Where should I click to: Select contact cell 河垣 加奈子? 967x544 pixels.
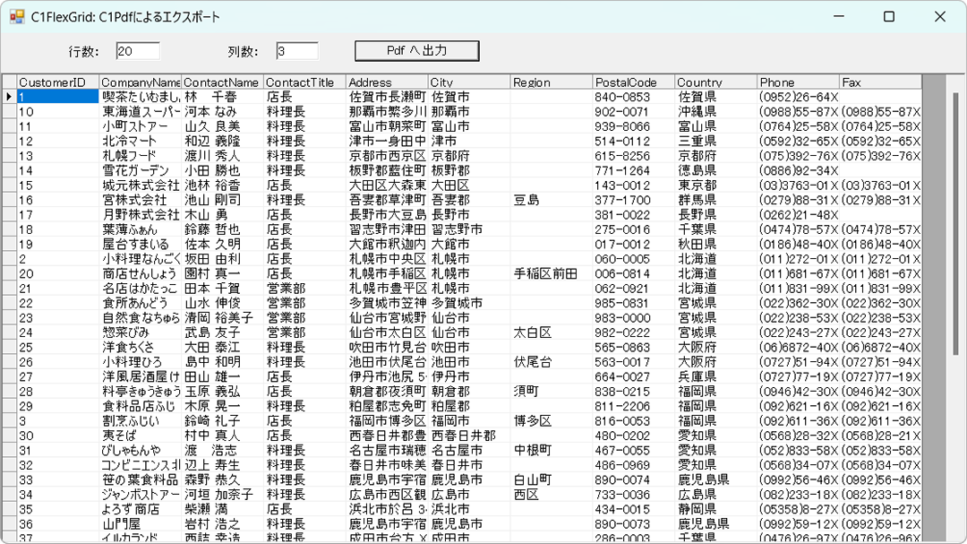point(223,495)
